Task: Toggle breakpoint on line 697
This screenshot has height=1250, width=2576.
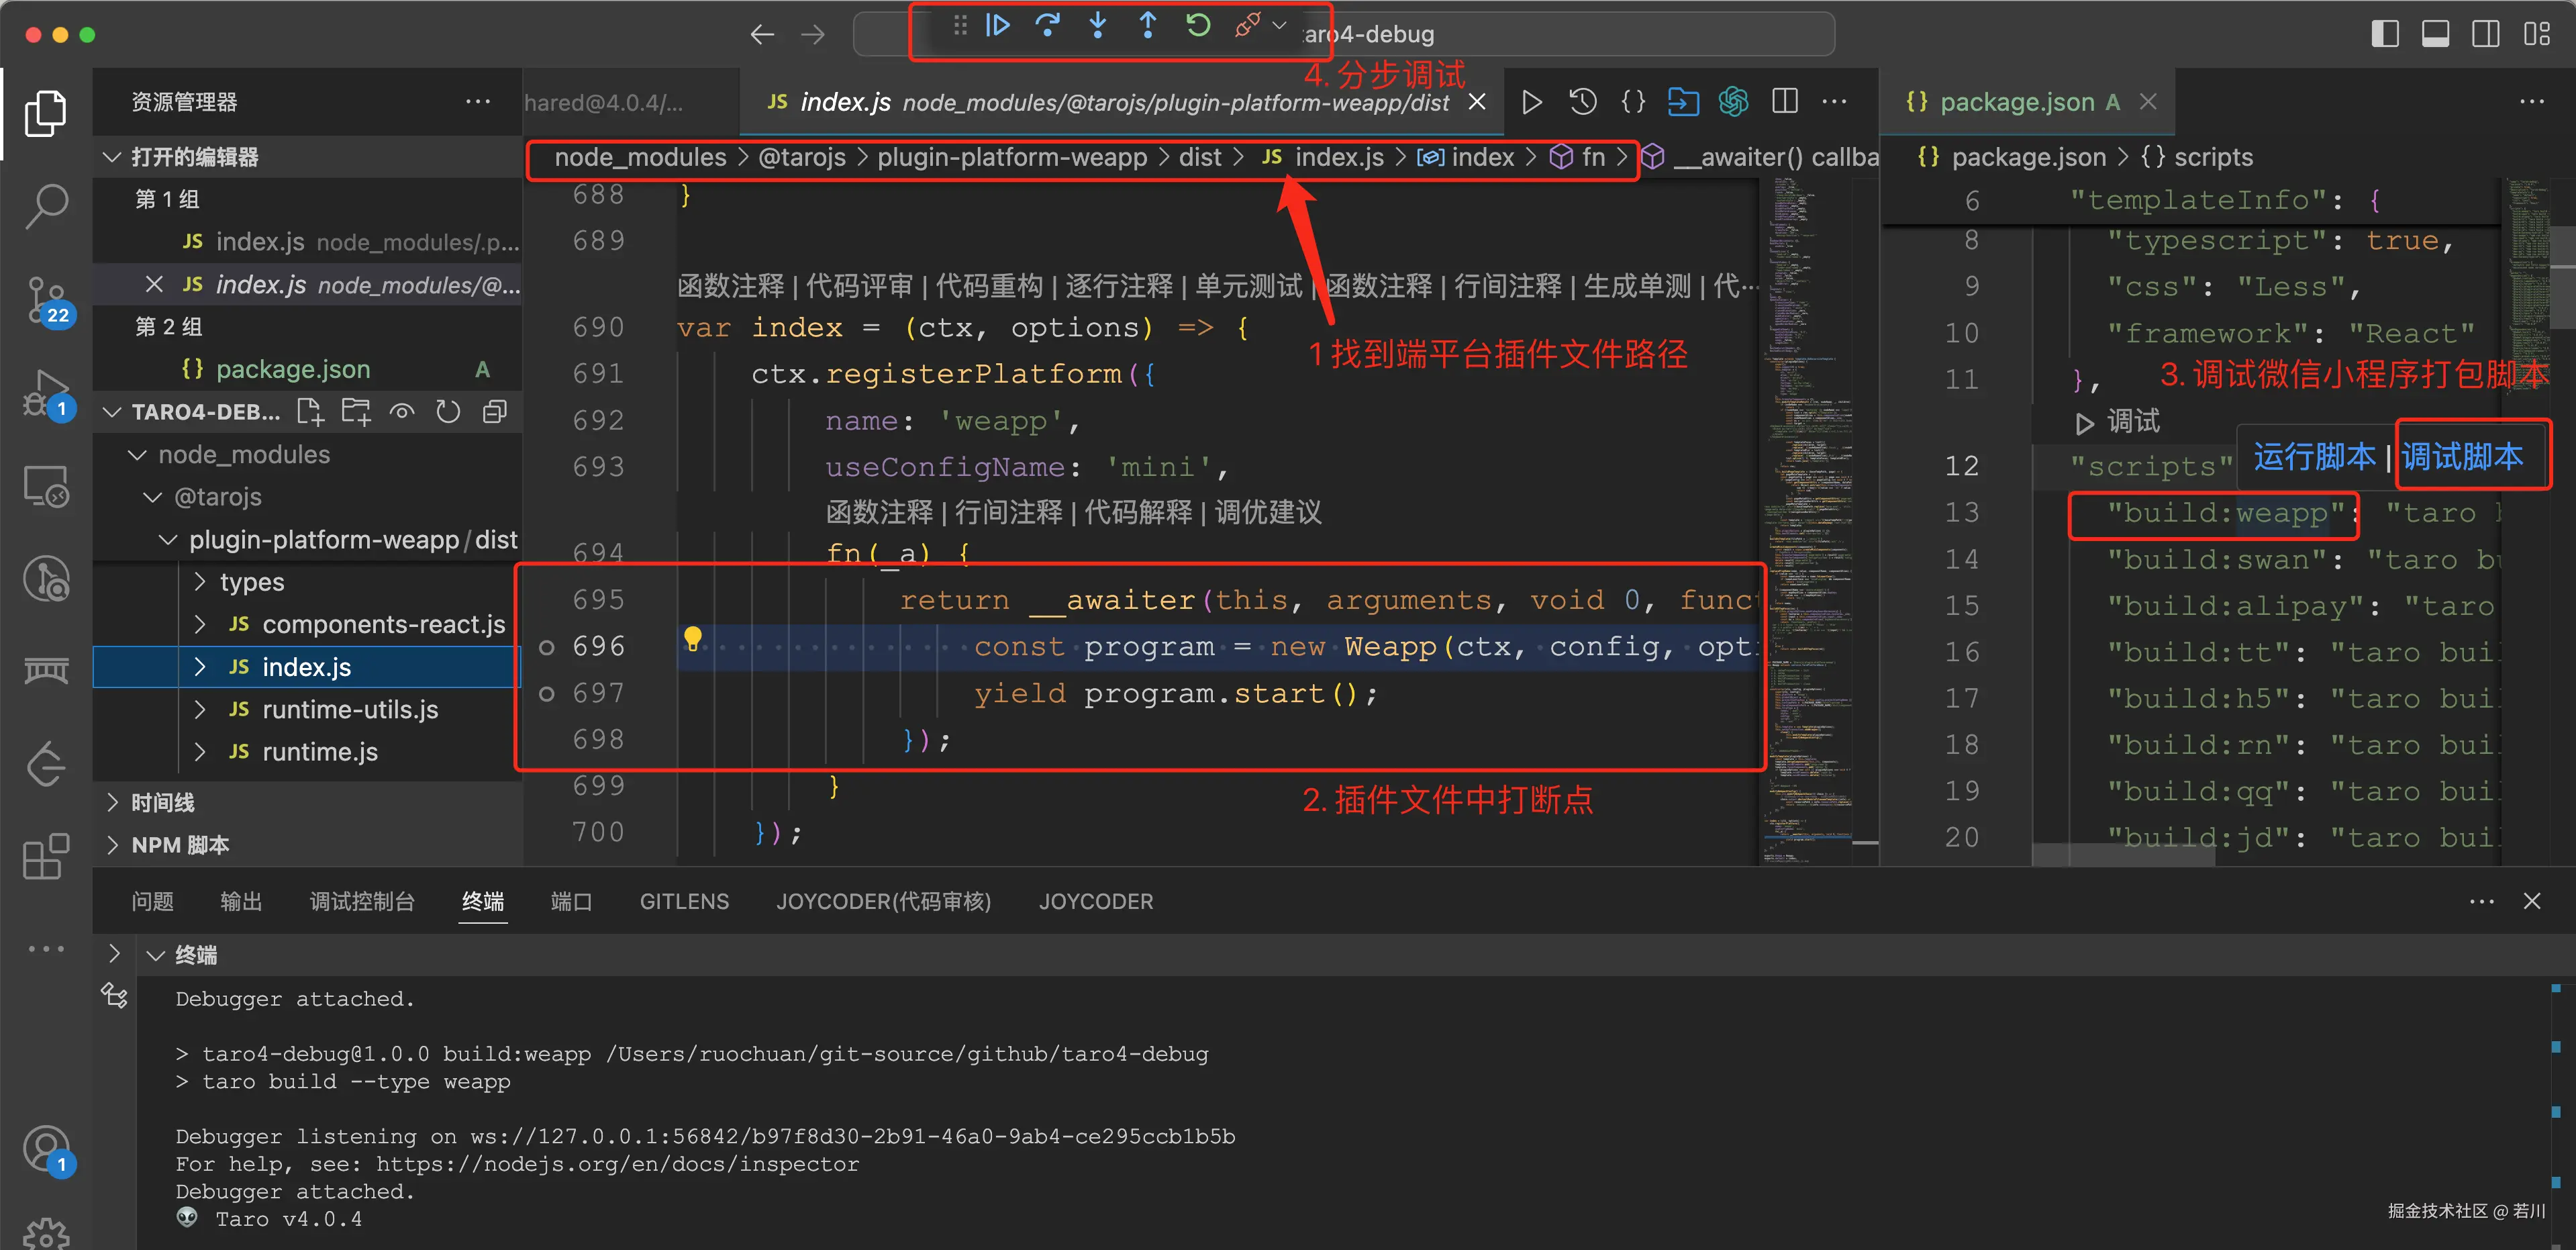Action: pos(547,694)
